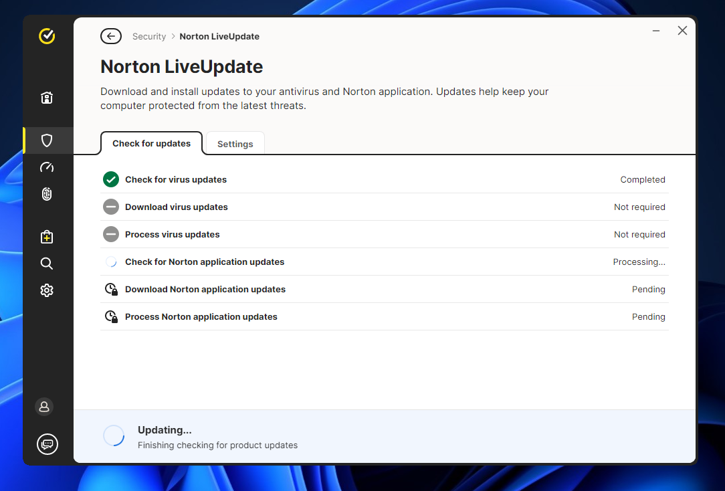
Task: Click the large Updating progress spinner
Action: 114,436
